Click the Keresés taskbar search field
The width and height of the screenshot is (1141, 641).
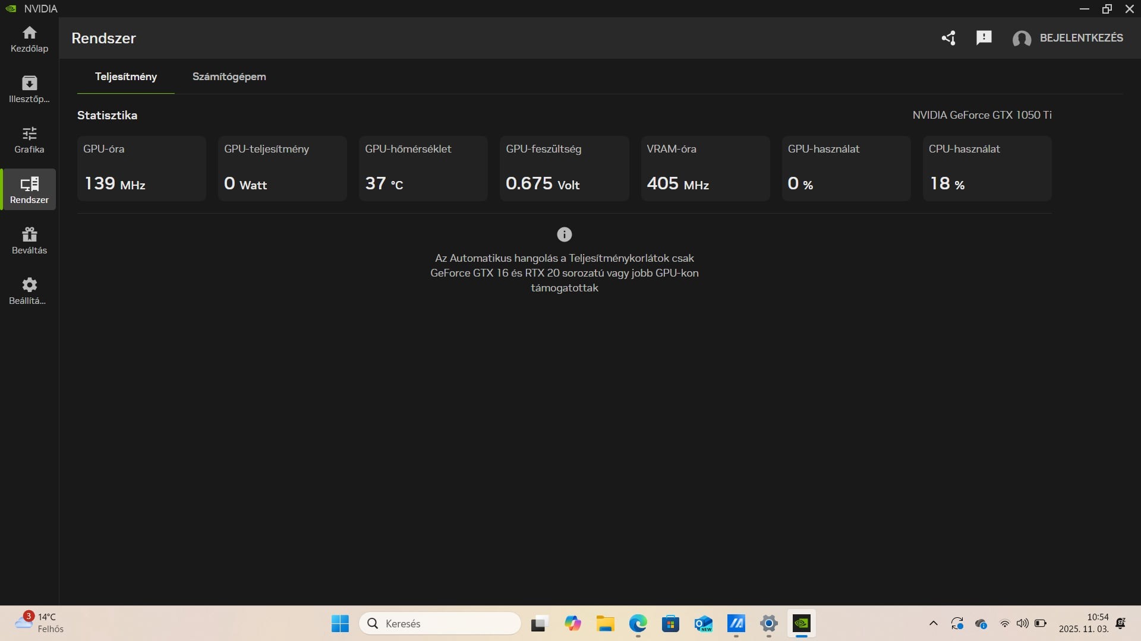point(440,623)
